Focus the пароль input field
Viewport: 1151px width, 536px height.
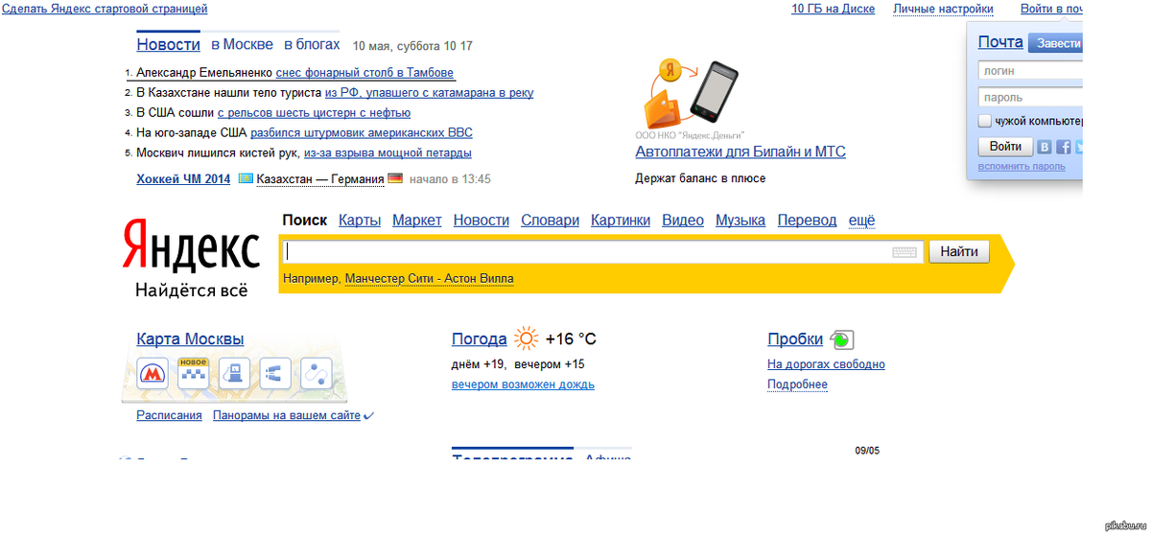coord(1031,97)
